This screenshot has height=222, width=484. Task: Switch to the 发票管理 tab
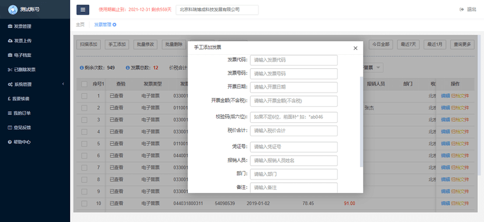coord(102,25)
